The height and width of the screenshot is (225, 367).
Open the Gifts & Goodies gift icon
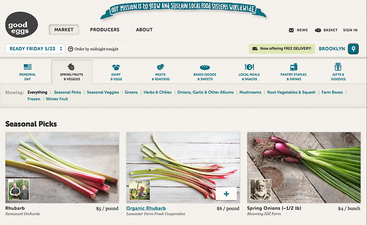[338, 67]
